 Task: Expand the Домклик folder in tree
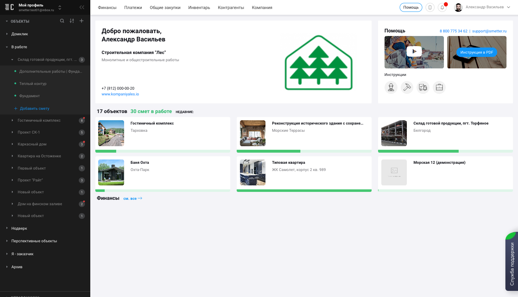coord(7,34)
